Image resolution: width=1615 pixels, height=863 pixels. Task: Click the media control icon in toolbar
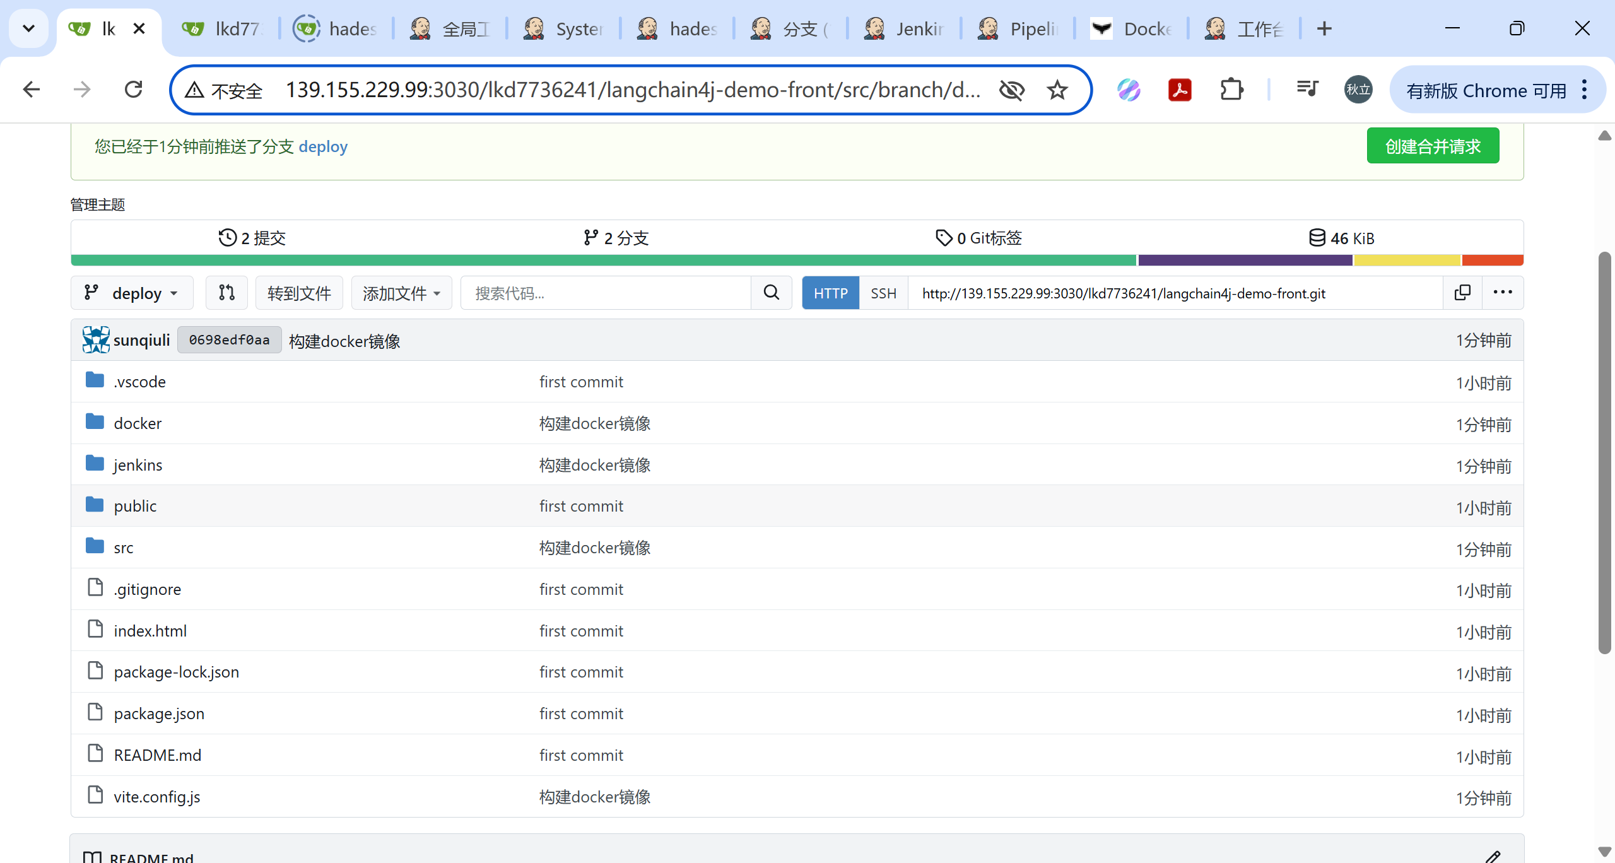[x=1307, y=90]
